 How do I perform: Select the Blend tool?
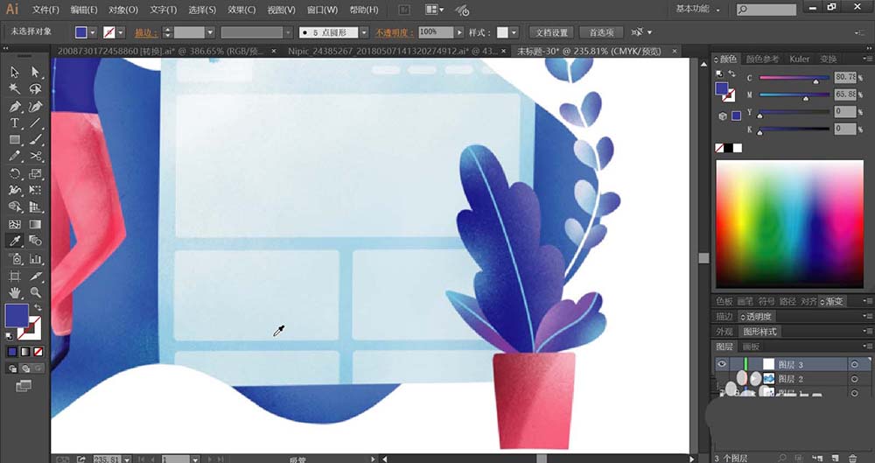click(36, 242)
